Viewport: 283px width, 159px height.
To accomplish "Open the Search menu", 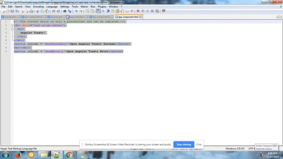I will (19, 7).
